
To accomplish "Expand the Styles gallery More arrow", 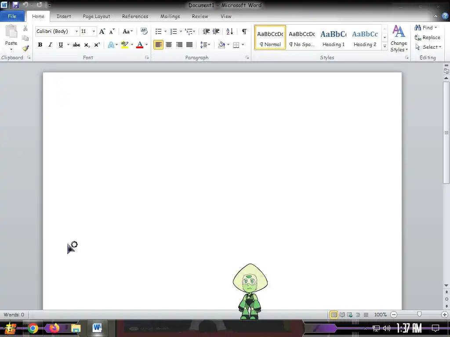I will coord(385,47).
